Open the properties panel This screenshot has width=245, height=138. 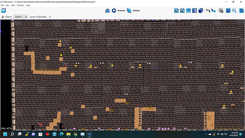click(189, 11)
